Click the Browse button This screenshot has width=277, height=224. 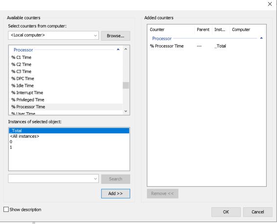pyautogui.click(x=115, y=36)
